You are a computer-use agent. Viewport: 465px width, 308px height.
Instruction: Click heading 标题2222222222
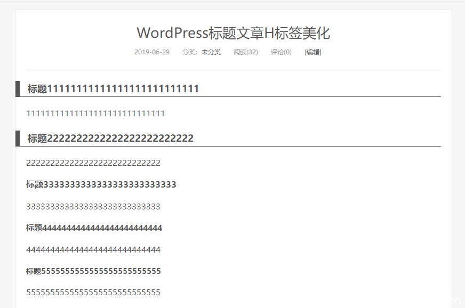pos(110,138)
